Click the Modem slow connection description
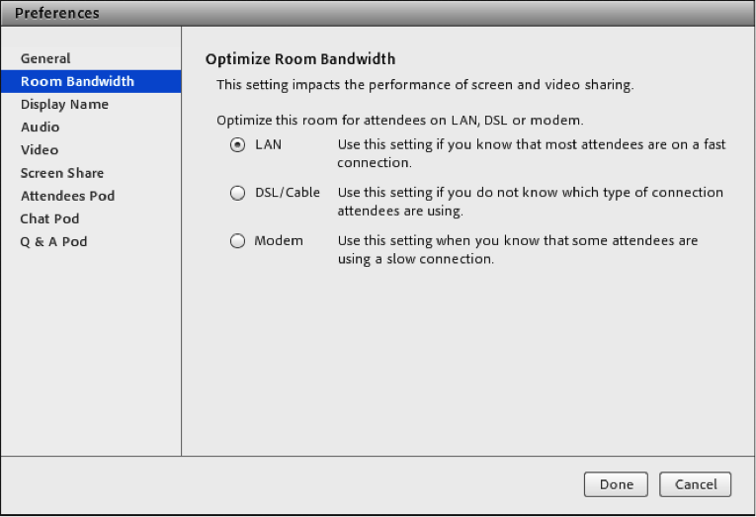Screen dimensions: 756x517 point(517,249)
